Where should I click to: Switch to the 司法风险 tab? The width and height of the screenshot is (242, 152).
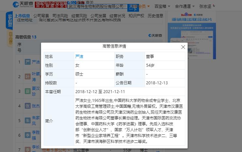click(x=60, y=16)
